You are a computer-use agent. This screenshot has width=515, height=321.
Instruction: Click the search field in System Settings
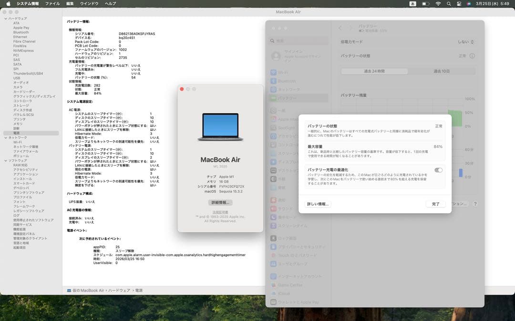pyautogui.click(x=299, y=41)
